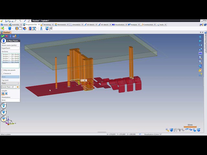Confirm punch with green checkmark

(3, 36)
